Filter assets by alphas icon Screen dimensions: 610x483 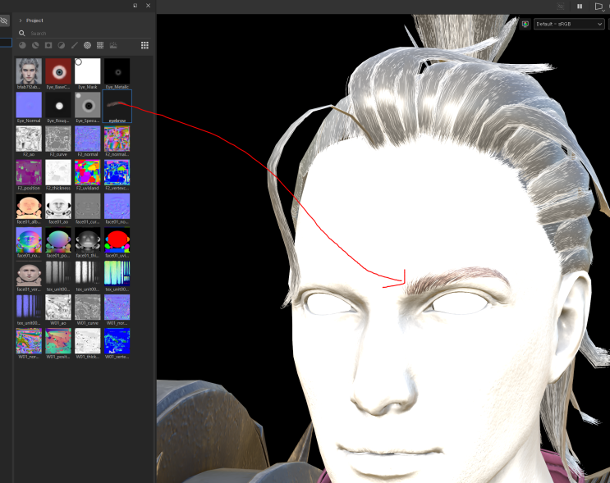(87, 45)
